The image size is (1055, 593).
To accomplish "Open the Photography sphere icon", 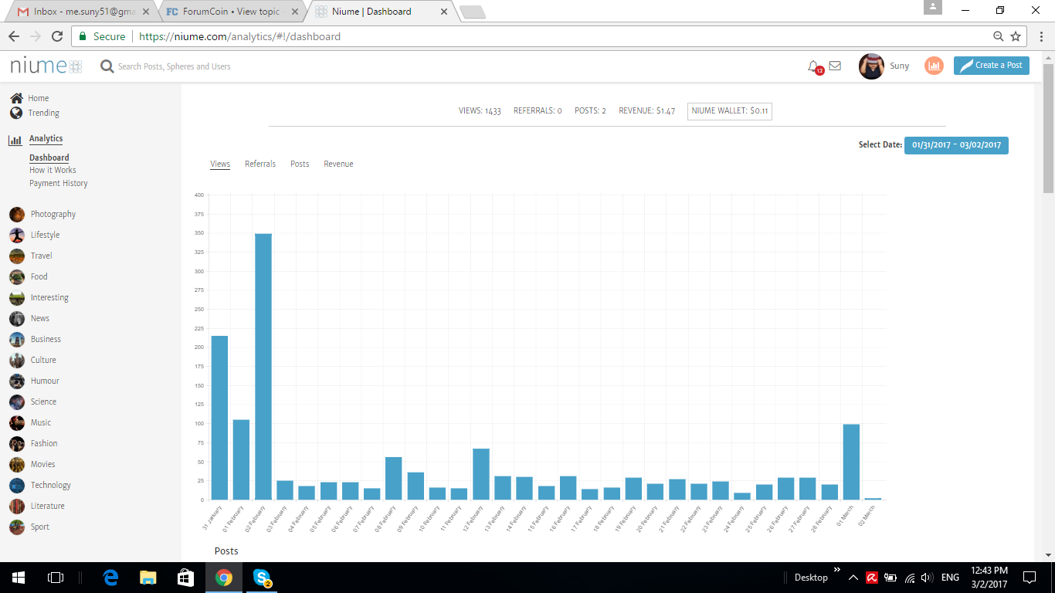I will (17, 214).
